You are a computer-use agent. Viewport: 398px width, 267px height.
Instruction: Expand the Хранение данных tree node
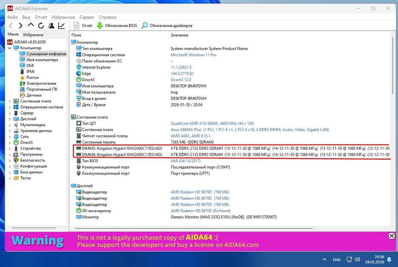pos(10,131)
